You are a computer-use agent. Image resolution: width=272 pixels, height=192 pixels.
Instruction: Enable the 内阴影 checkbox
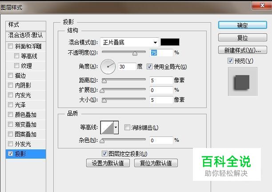[10, 85]
